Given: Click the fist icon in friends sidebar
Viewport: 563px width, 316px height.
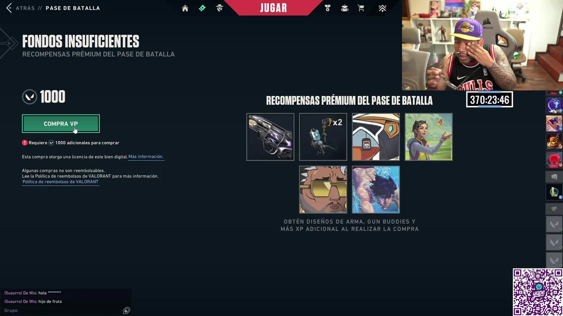Looking at the screenshot, I should pyautogui.click(x=554, y=176).
